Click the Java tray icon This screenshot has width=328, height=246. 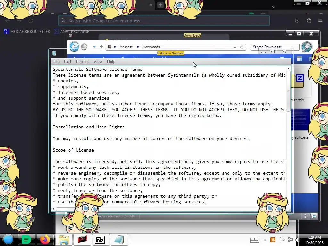click(x=273, y=240)
